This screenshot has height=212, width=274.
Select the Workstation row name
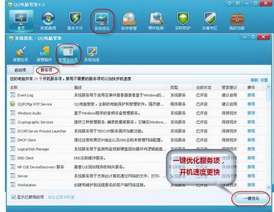(27, 185)
